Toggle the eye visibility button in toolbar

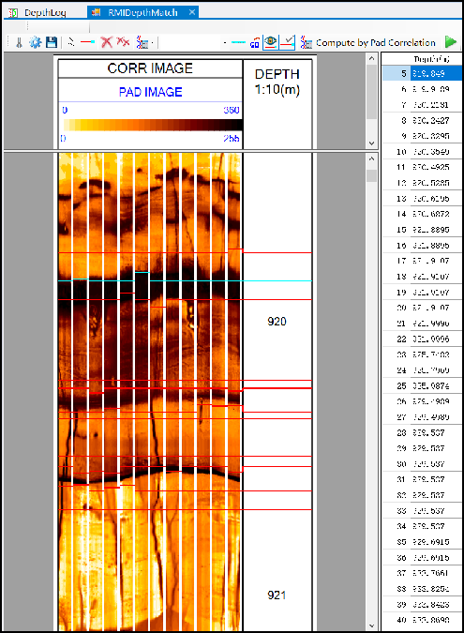[x=270, y=42]
